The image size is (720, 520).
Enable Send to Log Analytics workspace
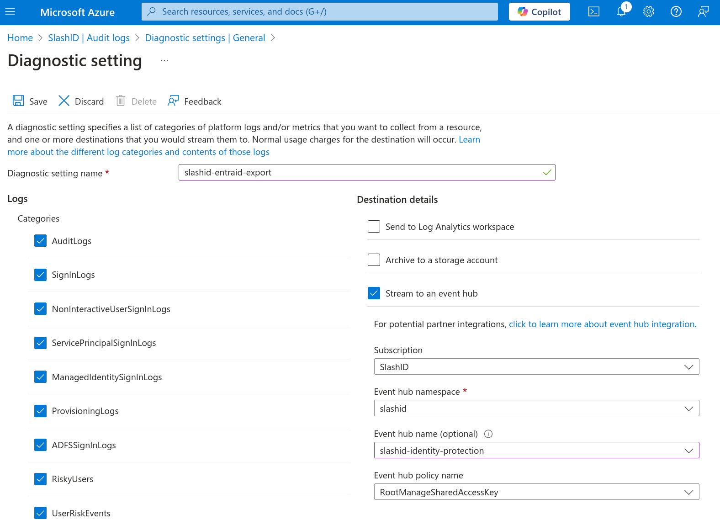pos(374,227)
